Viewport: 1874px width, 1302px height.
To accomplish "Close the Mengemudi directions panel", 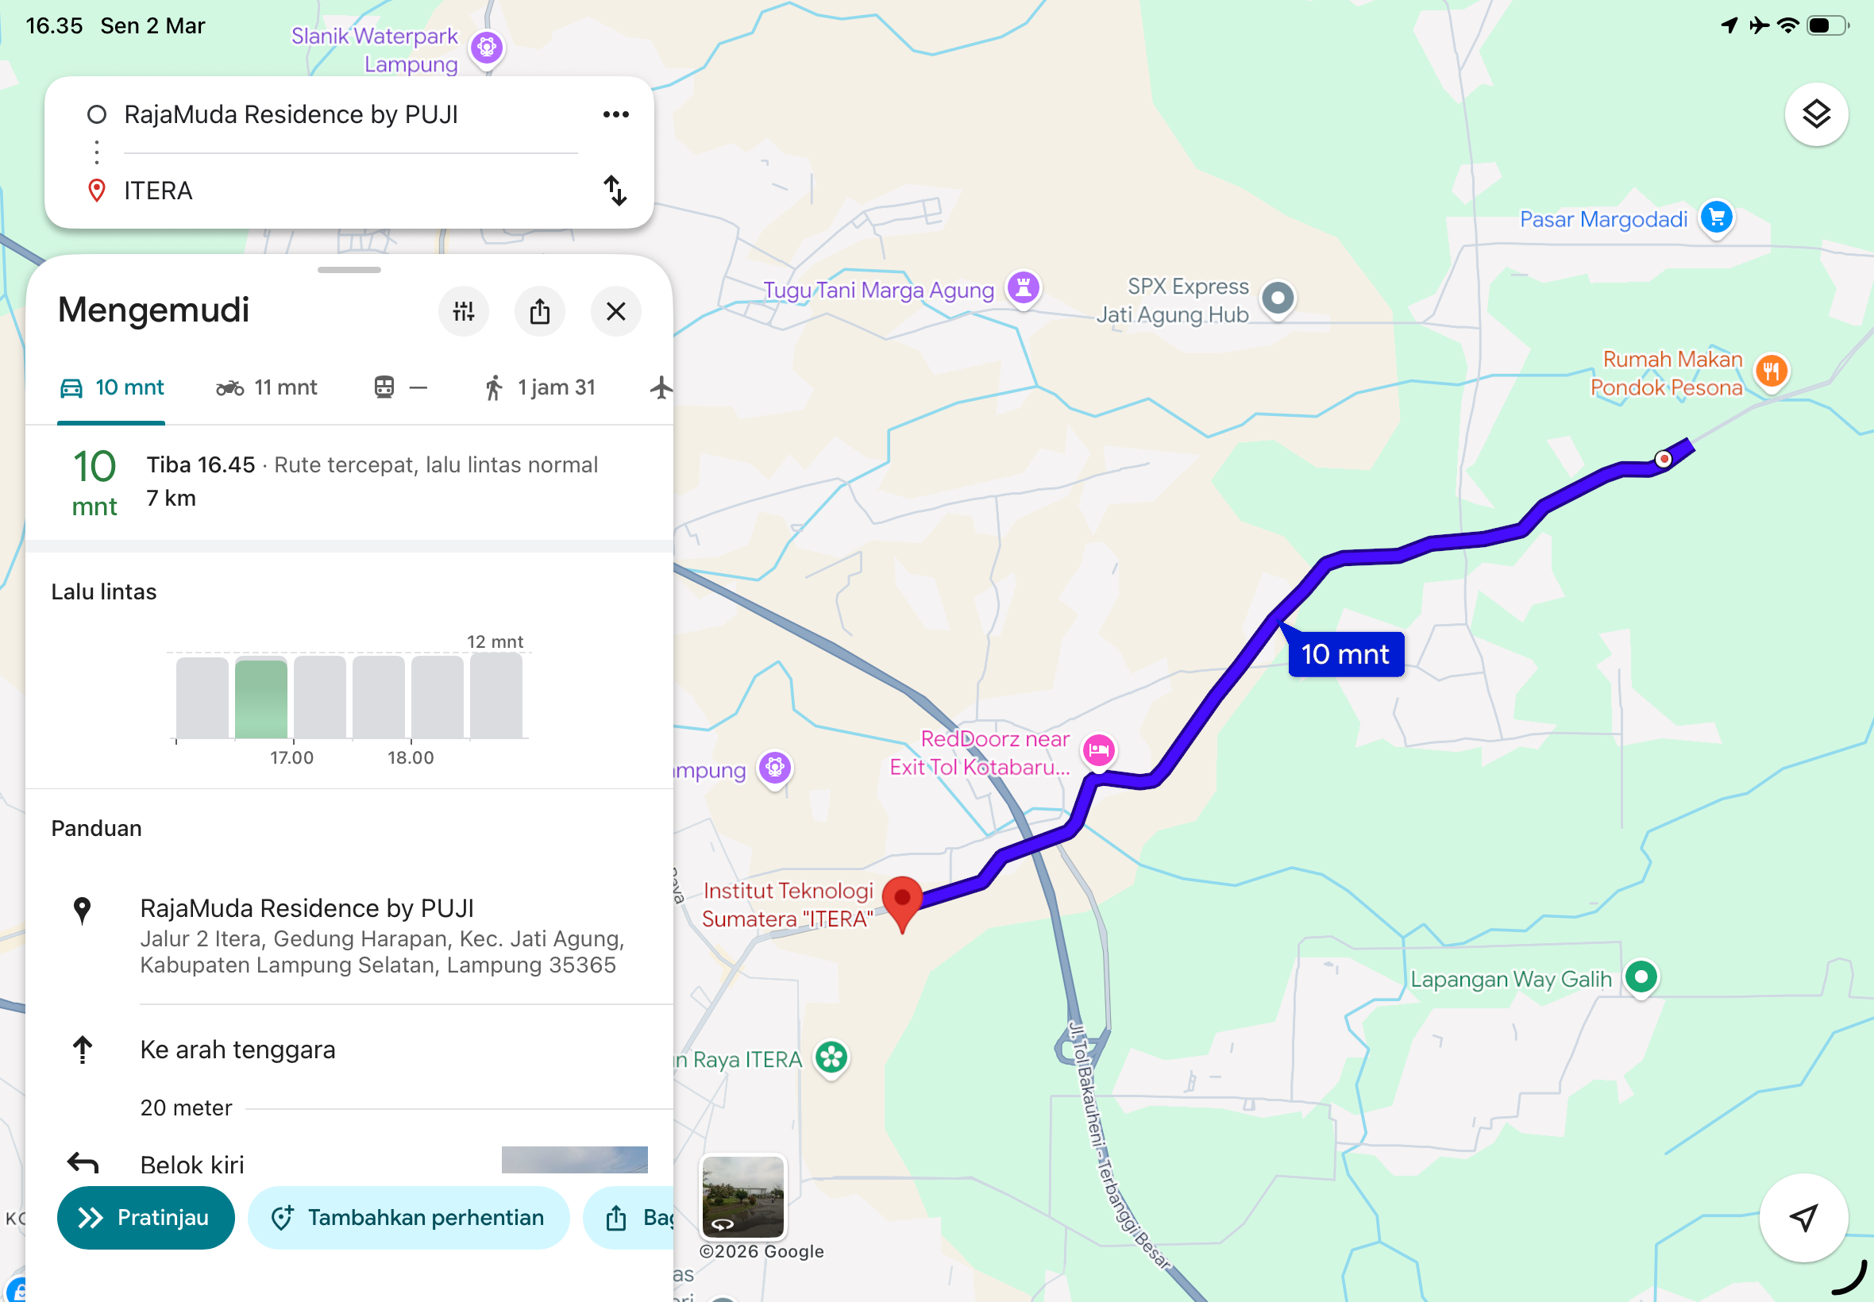I will click(615, 311).
